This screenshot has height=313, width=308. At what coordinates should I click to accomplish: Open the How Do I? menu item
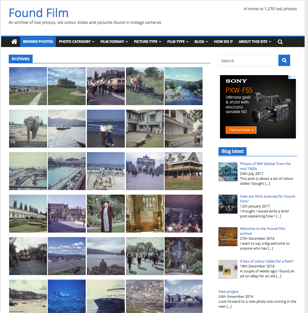[223, 42]
